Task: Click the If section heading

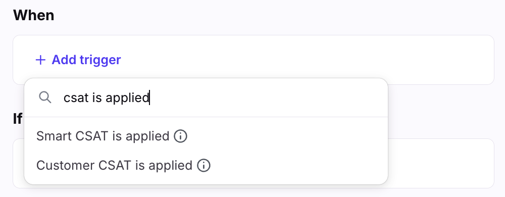Action: [x=17, y=119]
